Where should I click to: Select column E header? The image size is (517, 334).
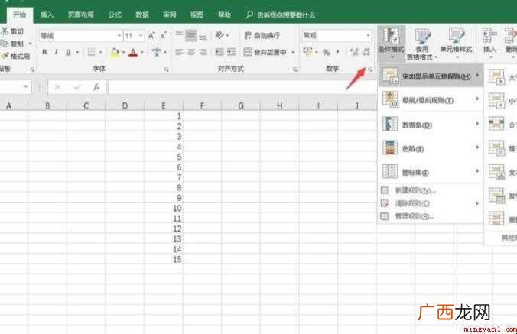pos(164,105)
